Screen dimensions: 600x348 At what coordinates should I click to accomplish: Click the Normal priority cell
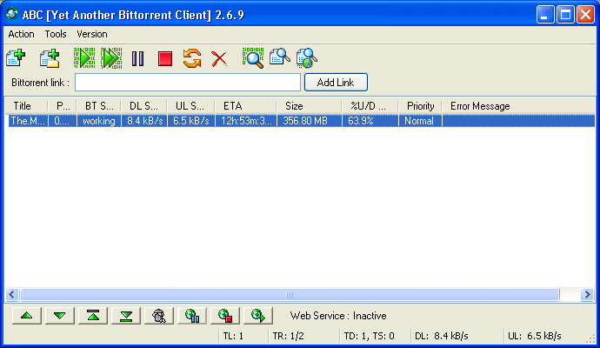(420, 121)
